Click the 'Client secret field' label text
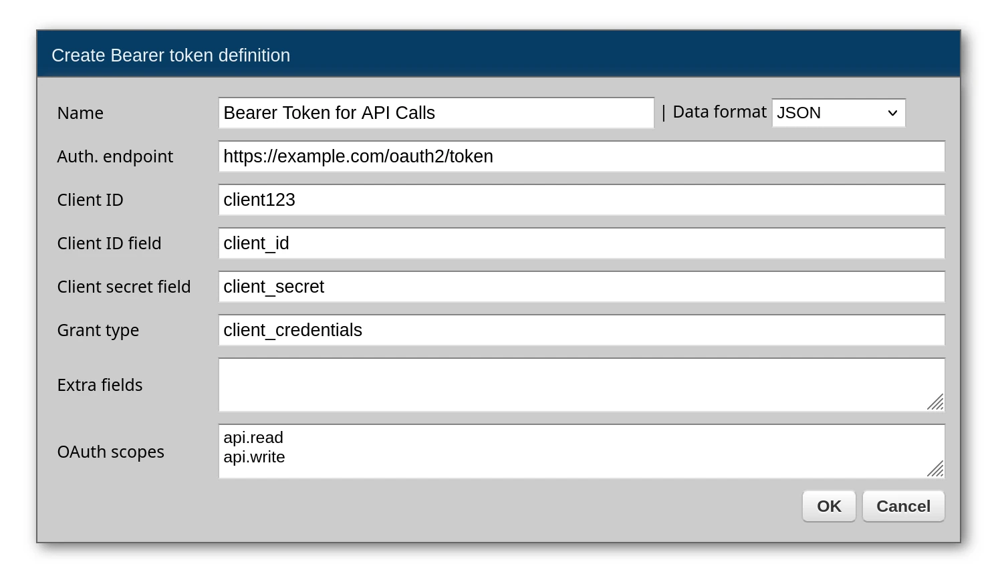The height and width of the screenshot is (588, 998). [x=124, y=287]
